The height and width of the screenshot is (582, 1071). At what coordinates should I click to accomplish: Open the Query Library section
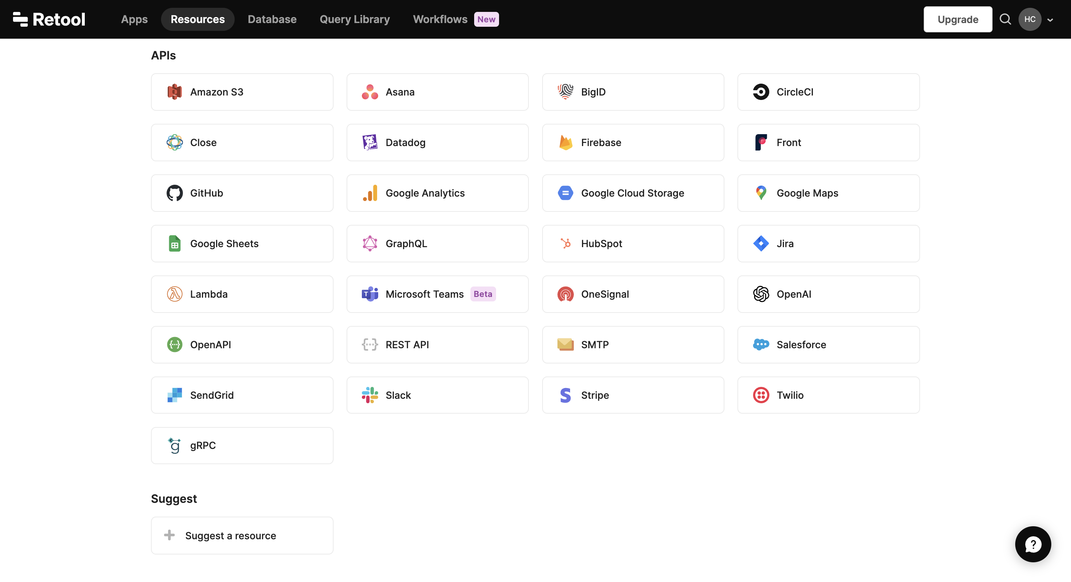[x=354, y=19]
